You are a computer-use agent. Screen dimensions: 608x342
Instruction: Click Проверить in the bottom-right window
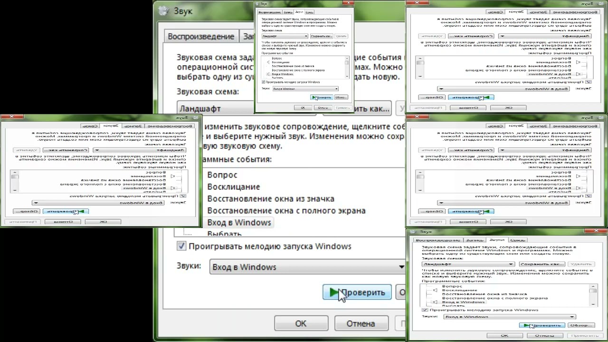coord(542,325)
